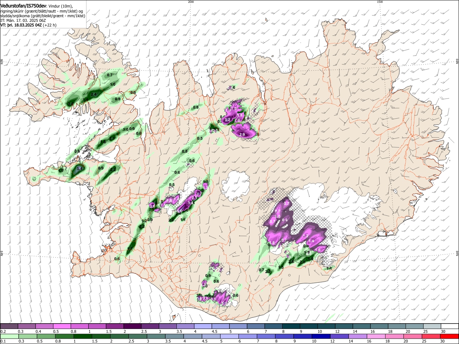
Task: Click the rain legend swatch between 5 and 6
Action: click(x=229, y=336)
